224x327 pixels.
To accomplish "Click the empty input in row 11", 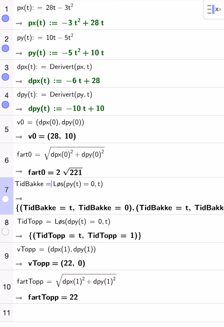I will pyautogui.click(x=119, y=313).
